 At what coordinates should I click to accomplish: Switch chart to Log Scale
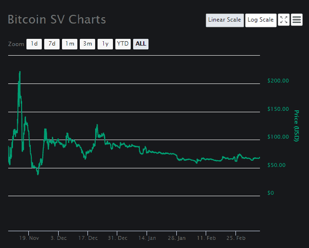[x=261, y=20]
